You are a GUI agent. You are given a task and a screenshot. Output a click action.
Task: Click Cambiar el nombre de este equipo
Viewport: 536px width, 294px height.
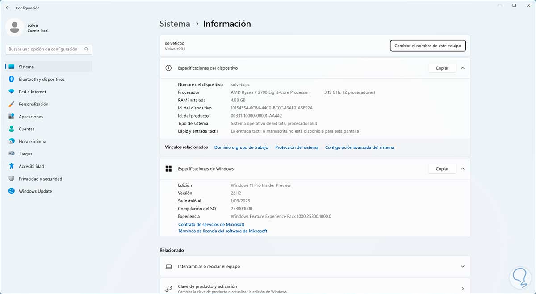click(428, 46)
